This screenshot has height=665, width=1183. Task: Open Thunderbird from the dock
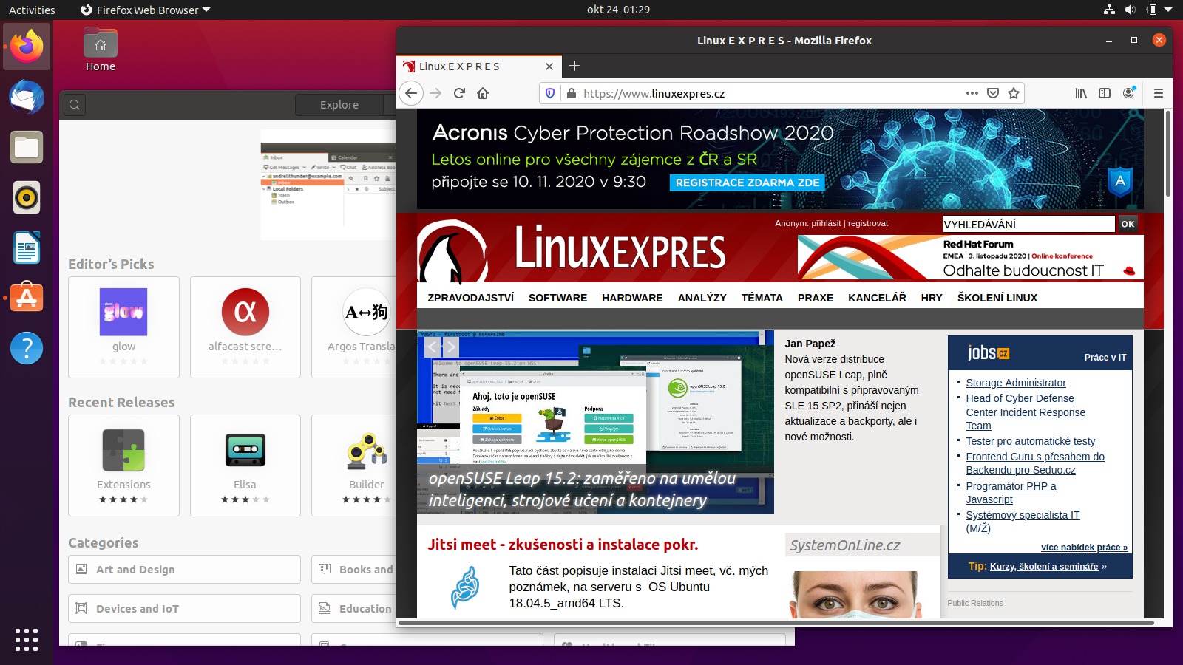click(27, 97)
